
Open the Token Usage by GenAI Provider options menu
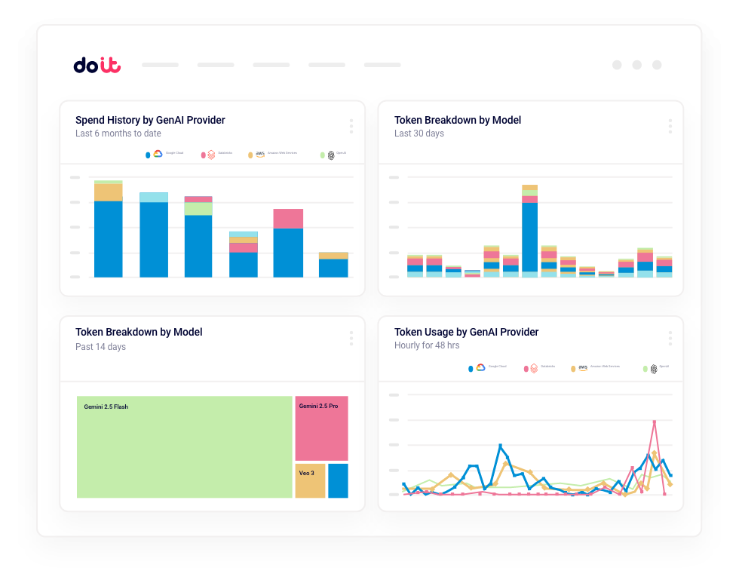pos(670,339)
